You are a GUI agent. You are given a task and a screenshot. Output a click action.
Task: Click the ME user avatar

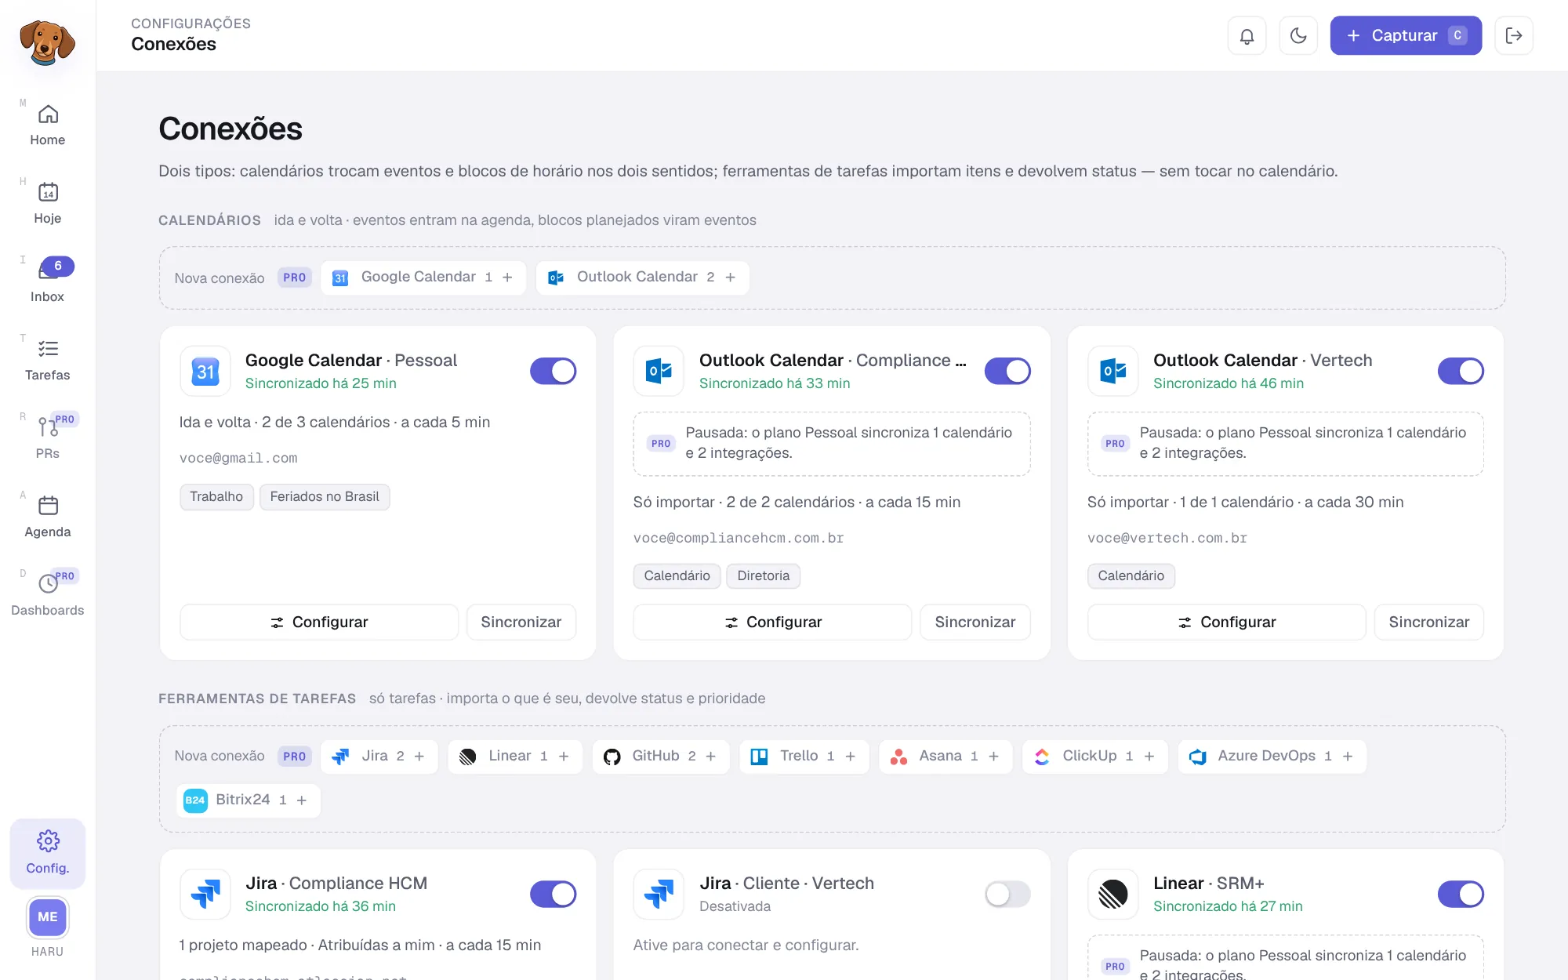48,917
